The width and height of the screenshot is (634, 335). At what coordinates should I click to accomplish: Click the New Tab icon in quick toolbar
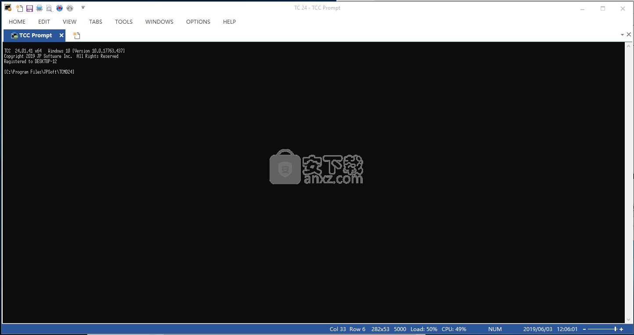tap(19, 8)
